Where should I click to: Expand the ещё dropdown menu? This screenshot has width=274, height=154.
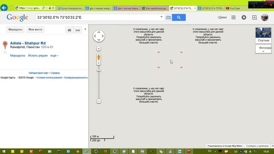54,56
